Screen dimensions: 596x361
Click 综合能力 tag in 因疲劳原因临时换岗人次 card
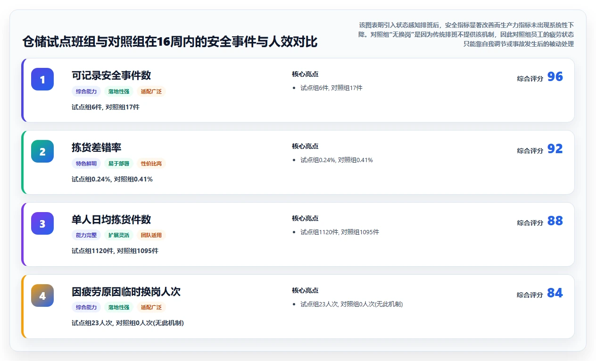[x=86, y=308]
